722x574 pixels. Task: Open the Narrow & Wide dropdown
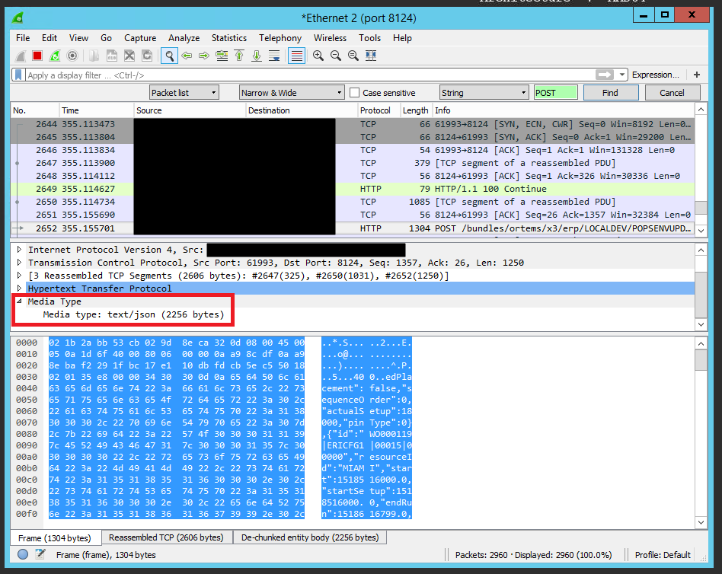click(x=292, y=93)
